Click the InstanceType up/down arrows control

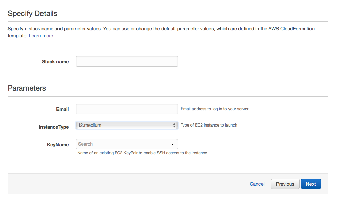(x=174, y=125)
